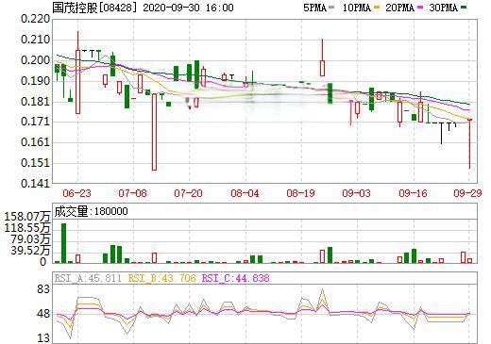
Task: Click the 20PMA magenta legend marker
Action: click(420, 7)
